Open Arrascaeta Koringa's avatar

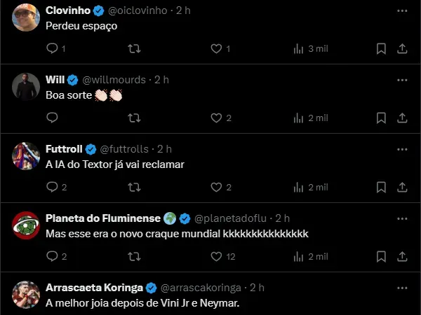(x=26, y=295)
